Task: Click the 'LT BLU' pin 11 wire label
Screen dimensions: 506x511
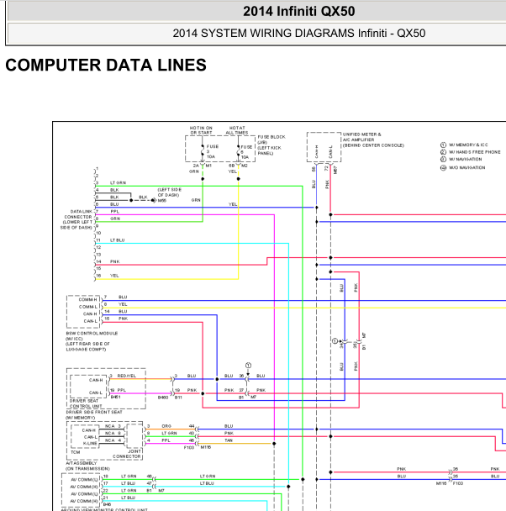Action: pyautogui.click(x=118, y=240)
